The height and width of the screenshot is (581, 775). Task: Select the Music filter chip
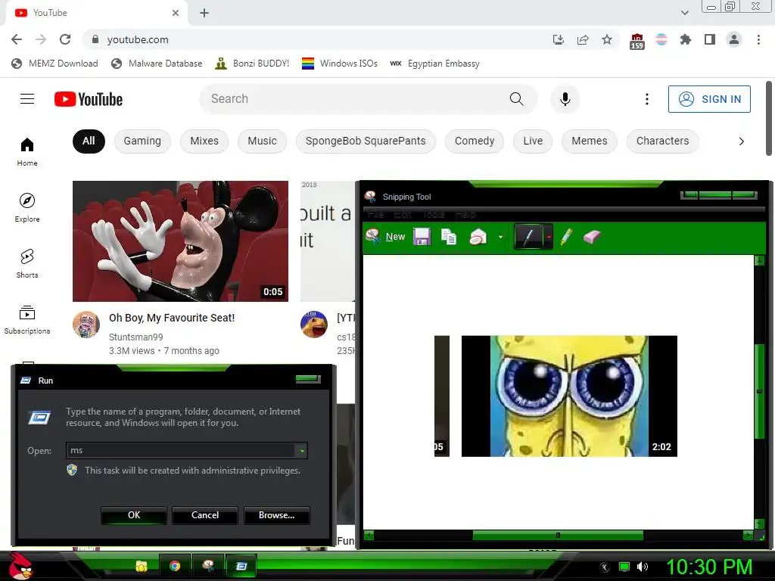pyautogui.click(x=262, y=141)
